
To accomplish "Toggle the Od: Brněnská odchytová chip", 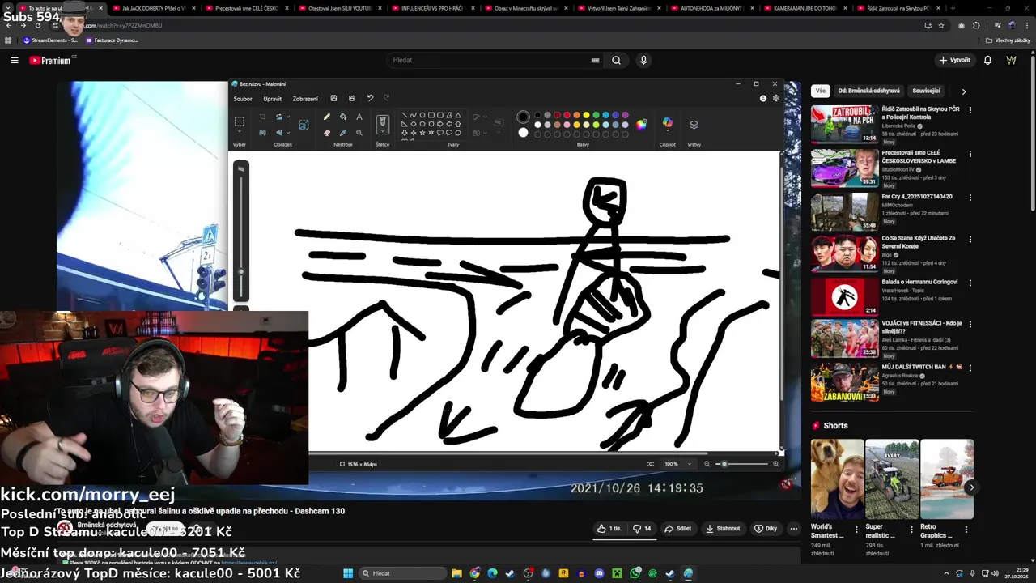I will (x=868, y=91).
